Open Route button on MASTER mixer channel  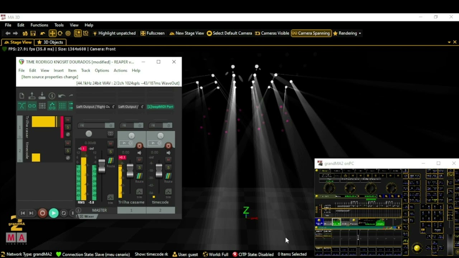(110, 161)
